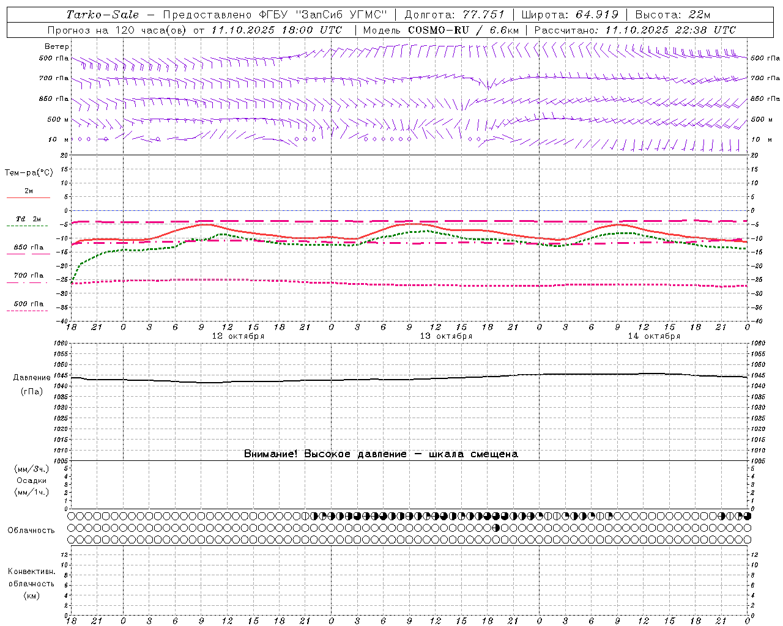Click the 'Конвективн.' convective cloud label
This screenshot has height=626, width=783.
pos(32,572)
